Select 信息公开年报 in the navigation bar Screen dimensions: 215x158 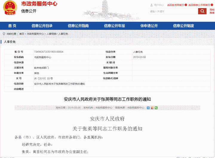coord(114,26)
